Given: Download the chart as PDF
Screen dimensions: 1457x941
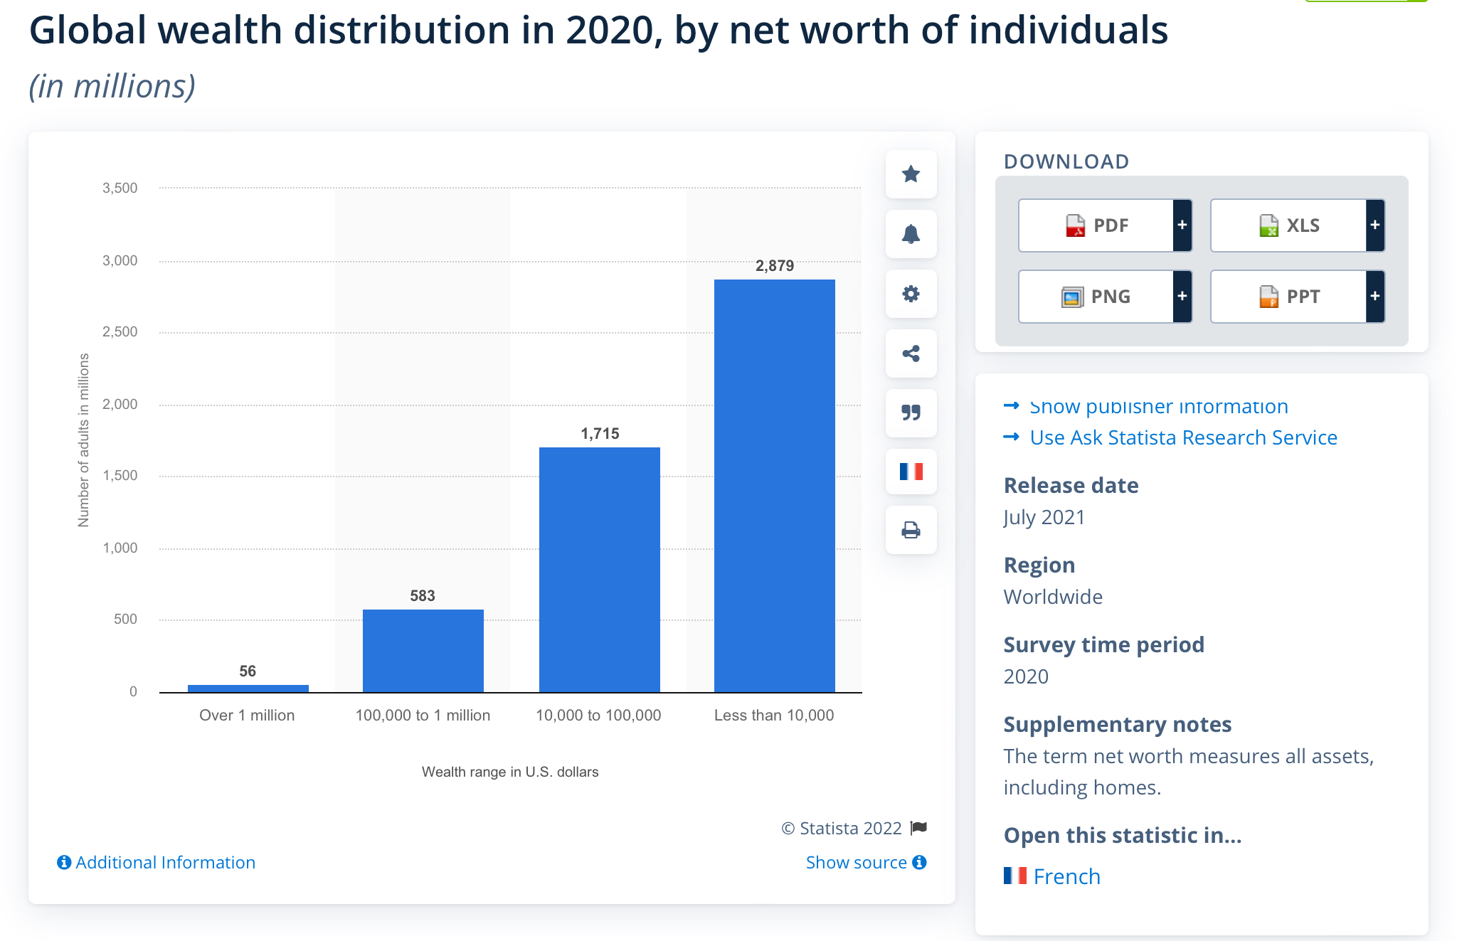Looking at the screenshot, I should point(1096,225).
